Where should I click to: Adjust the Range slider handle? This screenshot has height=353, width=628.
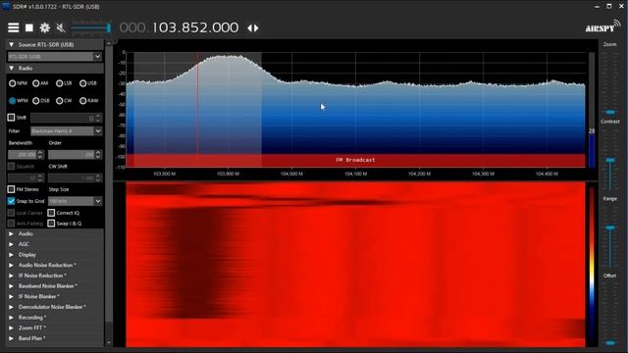pyautogui.click(x=610, y=227)
